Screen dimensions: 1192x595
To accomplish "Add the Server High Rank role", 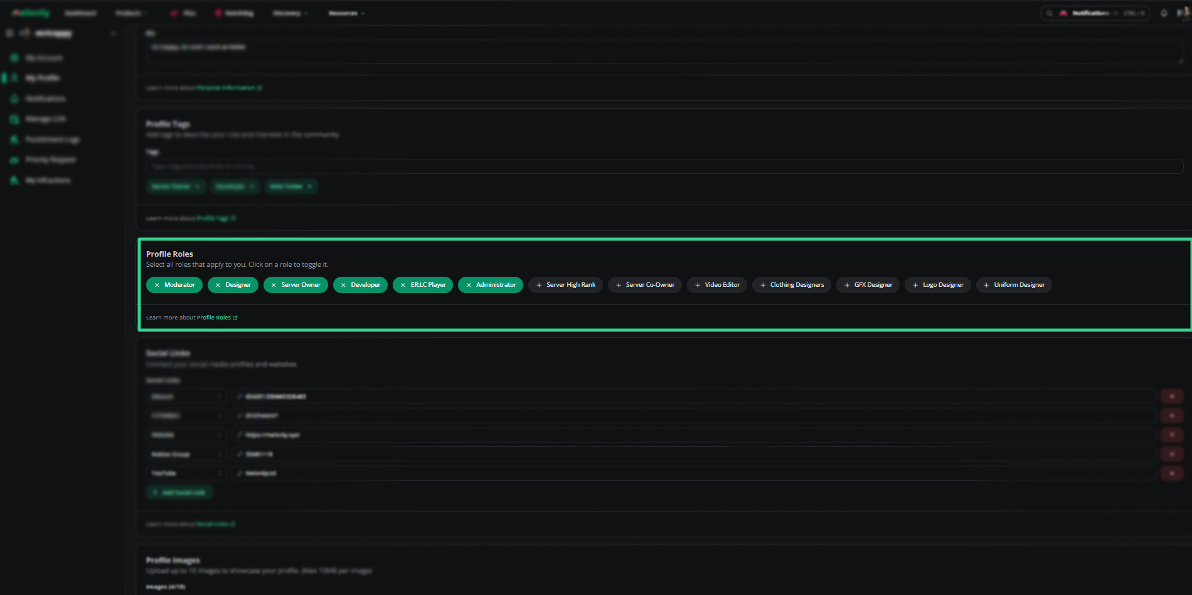I will point(566,285).
